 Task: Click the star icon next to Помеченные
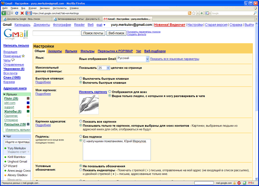point(23,56)
